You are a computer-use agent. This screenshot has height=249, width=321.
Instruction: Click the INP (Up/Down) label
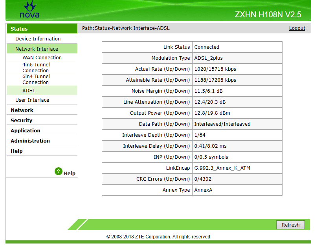(x=172, y=157)
